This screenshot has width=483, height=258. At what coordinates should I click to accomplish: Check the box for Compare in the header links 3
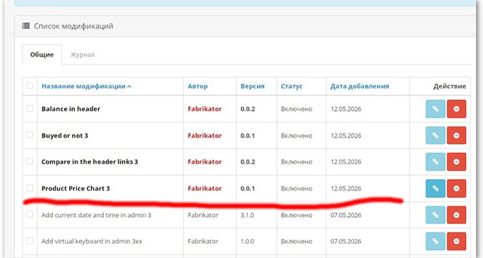(x=30, y=161)
